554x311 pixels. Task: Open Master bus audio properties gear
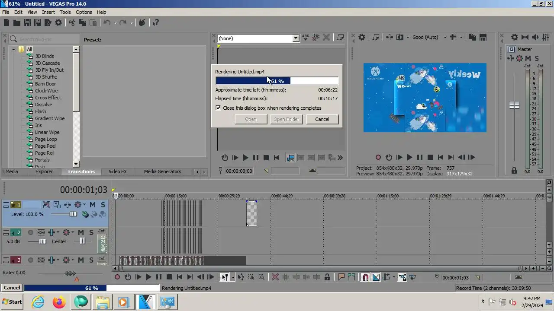click(514, 38)
